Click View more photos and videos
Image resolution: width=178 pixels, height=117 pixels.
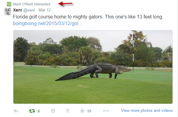coord(147,110)
